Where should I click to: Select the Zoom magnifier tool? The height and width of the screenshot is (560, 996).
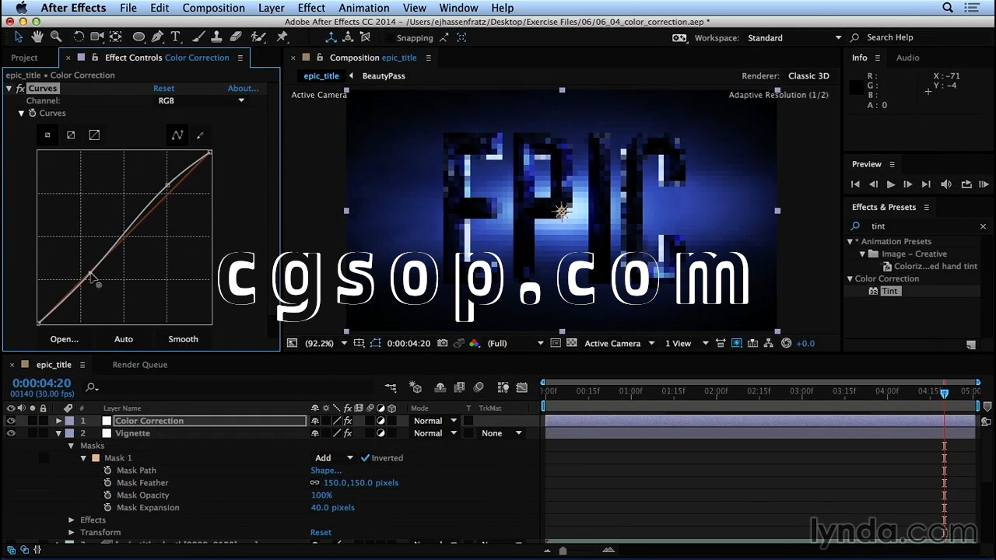56,37
